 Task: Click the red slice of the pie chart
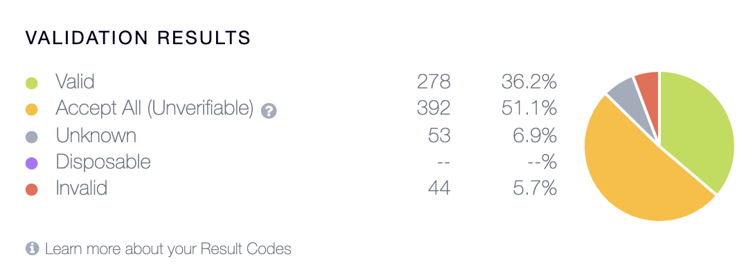tap(649, 89)
